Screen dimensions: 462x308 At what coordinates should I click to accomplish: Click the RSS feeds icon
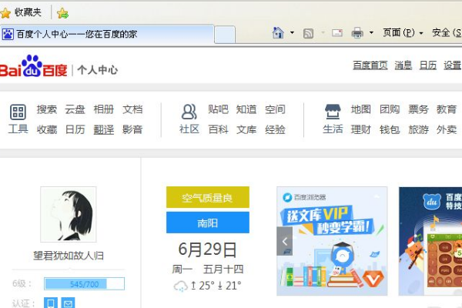[x=308, y=33]
